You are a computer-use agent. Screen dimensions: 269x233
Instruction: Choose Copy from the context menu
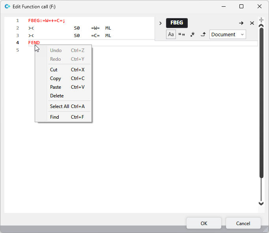(x=56, y=78)
